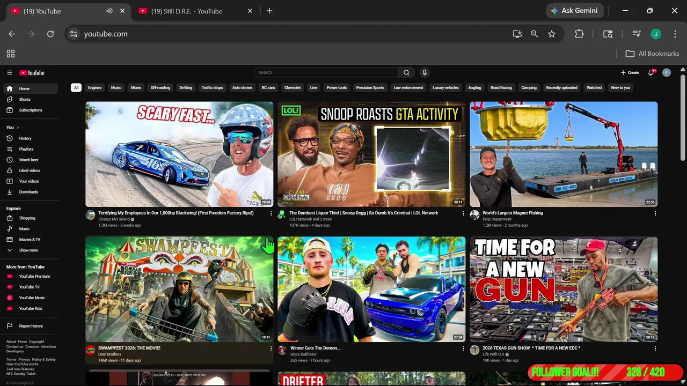This screenshot has height=386, width=687.
Task: Open Shorts from the sidebar
Action: click(x=30, y=99)
